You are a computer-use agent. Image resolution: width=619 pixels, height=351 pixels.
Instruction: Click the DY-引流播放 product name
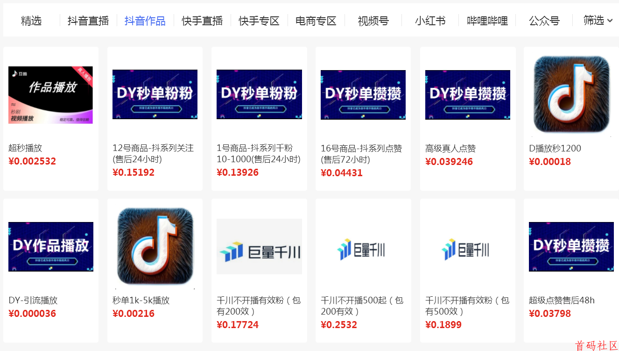(x=33, y=300)
